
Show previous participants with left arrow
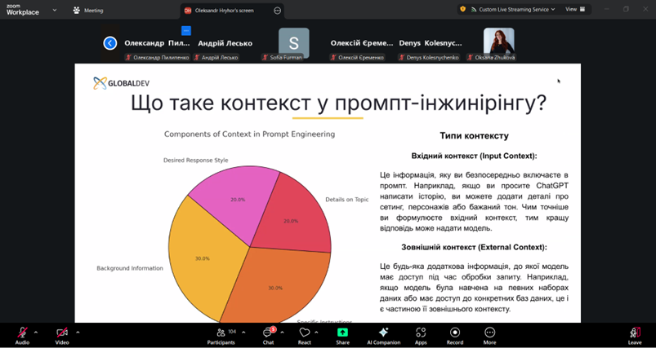110,43
